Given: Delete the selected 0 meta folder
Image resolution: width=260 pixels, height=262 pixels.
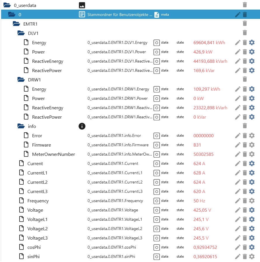Looking at the screenshot, I should [245, 15].
